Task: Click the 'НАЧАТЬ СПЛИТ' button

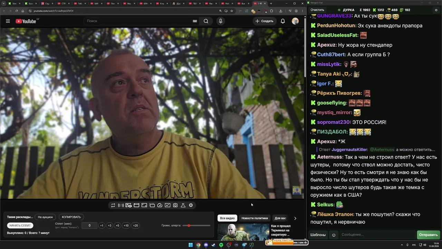Action: [20, 225]
